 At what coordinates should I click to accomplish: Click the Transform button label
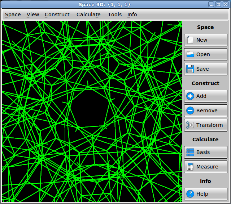pyautogui.click(x=209, y=125)
